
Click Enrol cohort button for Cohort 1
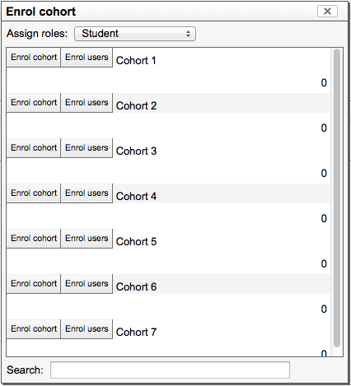34,58
